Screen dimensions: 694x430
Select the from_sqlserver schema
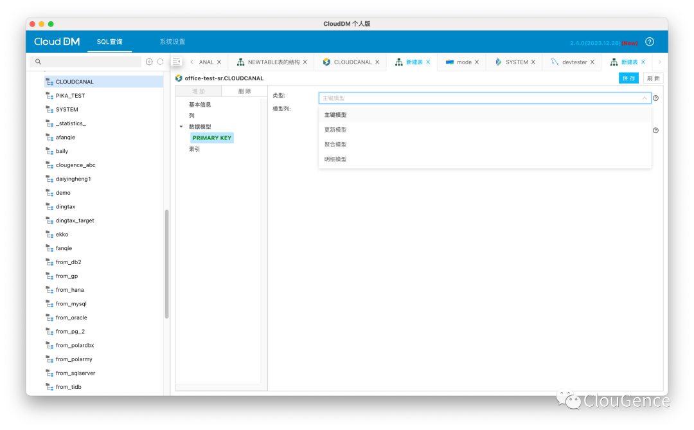pos(75,373)
